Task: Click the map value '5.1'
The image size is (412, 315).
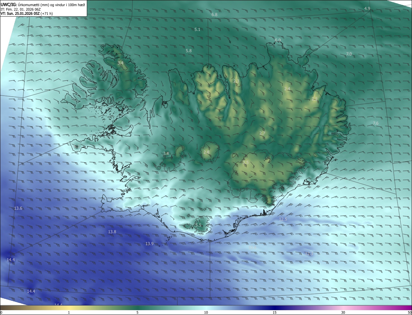Action: point(197,29)
